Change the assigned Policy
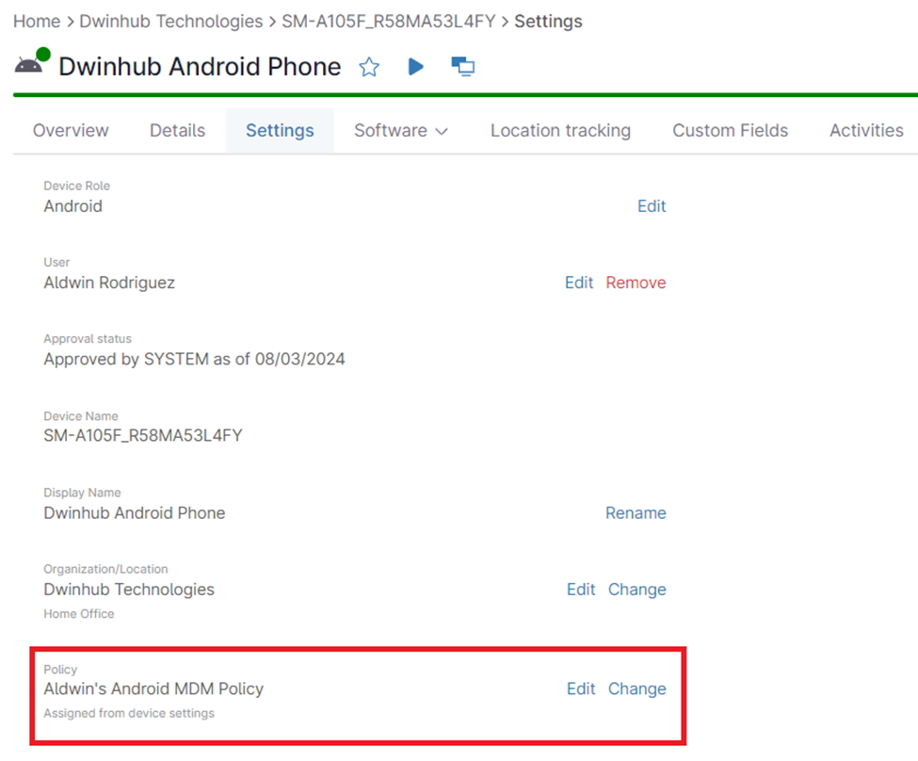 (x=636, y=688)
